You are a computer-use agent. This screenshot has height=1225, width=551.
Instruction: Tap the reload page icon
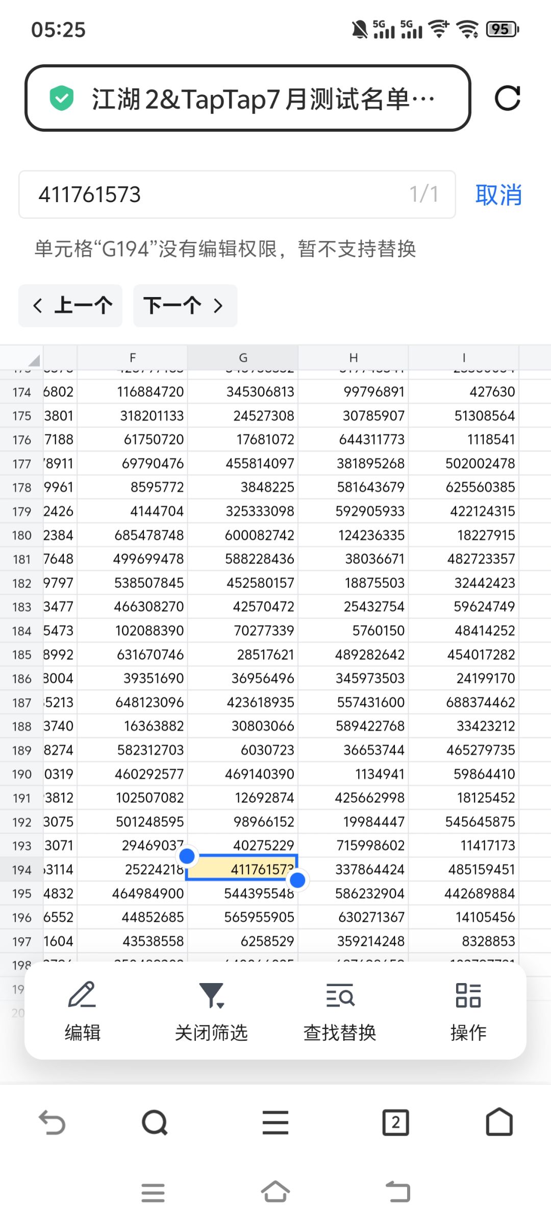tap(508, 98)
